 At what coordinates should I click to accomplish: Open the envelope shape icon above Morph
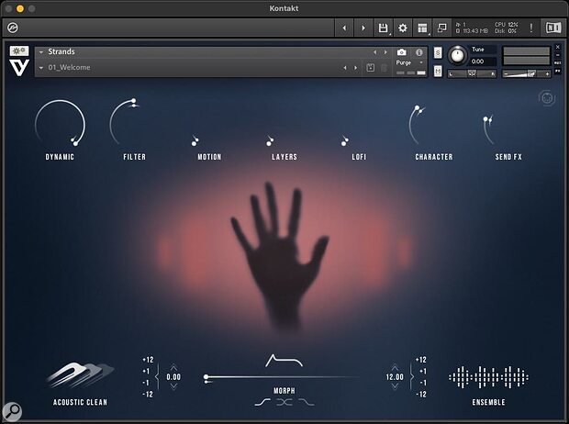[x=284, y=361]
